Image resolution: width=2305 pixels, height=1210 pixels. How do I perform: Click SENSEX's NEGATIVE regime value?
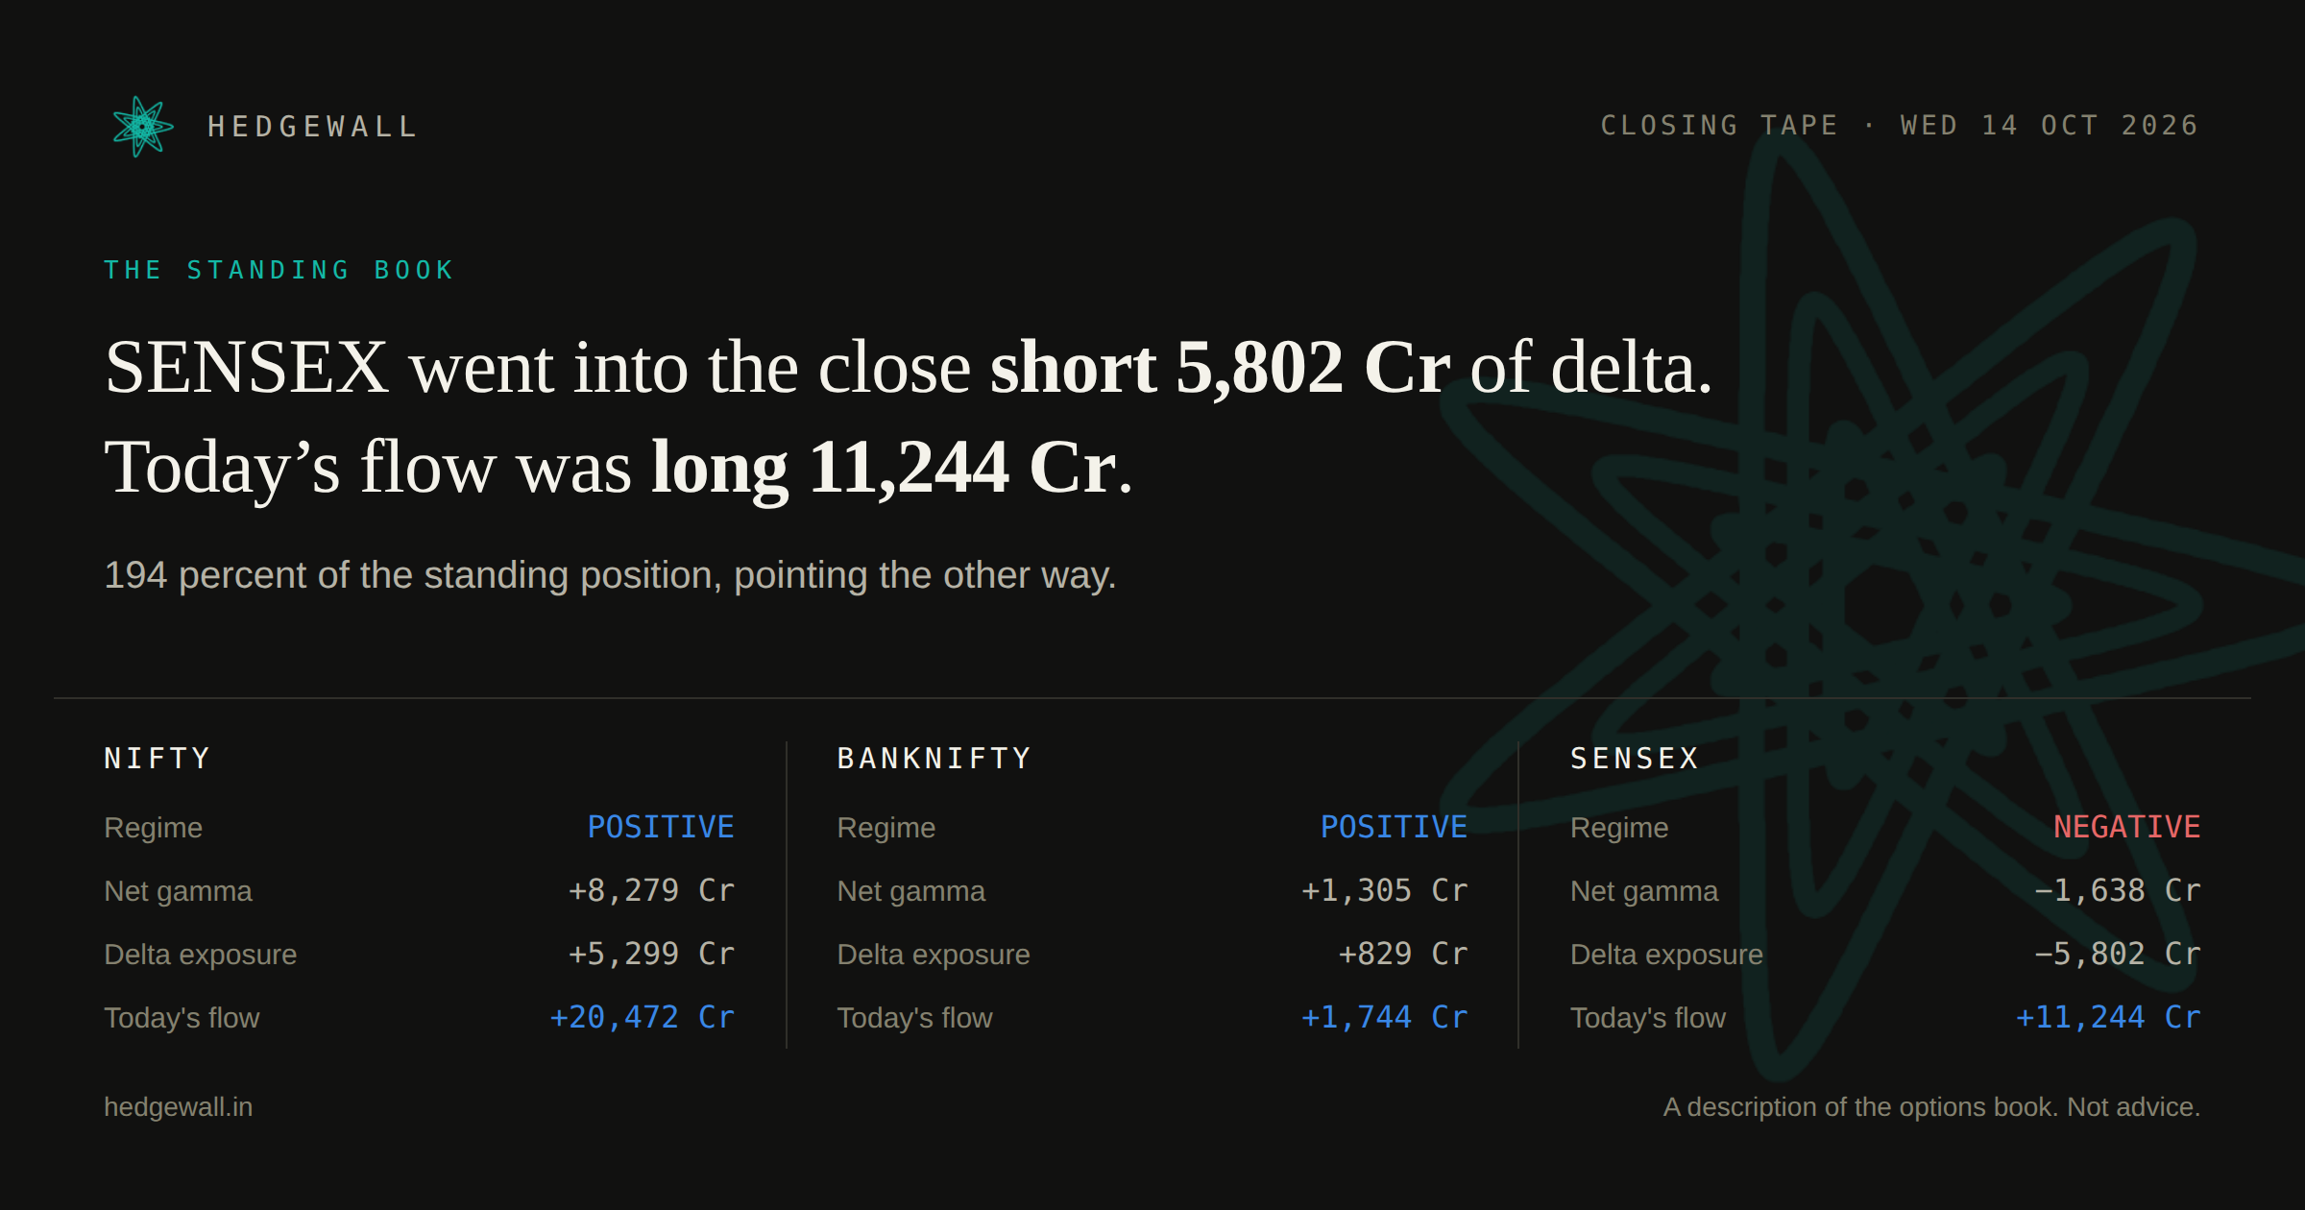coord(2126,827)
